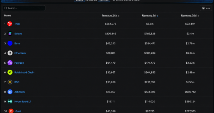Click the Tron chain logo icon
214x113 pixels.
point(10,24)
